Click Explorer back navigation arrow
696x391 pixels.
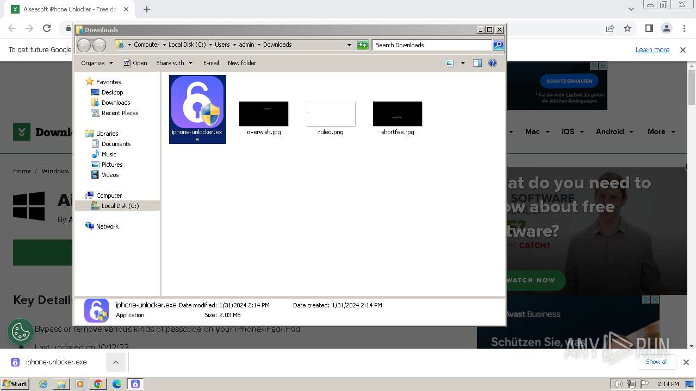pos(84,45)
